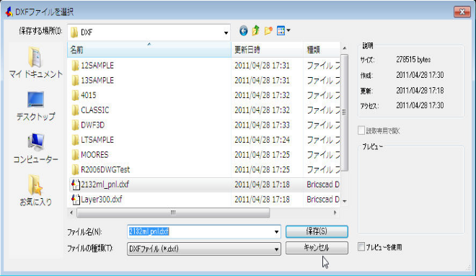The width and height of the screenshot is (476, 276).
Task: Open マイ ドキュメント in the places bar
Action: point(35,62)
